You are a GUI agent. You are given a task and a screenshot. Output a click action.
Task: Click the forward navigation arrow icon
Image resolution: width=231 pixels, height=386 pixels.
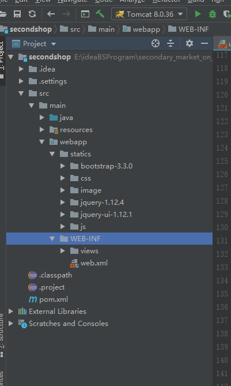point(66,14)
